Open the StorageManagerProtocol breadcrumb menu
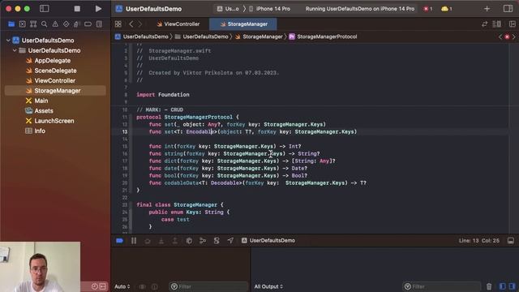Image resolution: width=519 pixels, height=292 pixels. [x=323, y=36]
